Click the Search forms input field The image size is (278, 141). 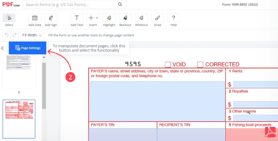(x=71, y=5)
